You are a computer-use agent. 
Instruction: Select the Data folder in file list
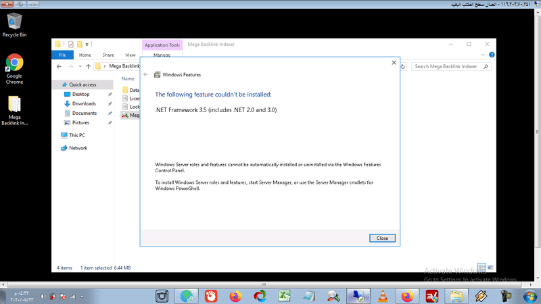[x=131, y=90]
